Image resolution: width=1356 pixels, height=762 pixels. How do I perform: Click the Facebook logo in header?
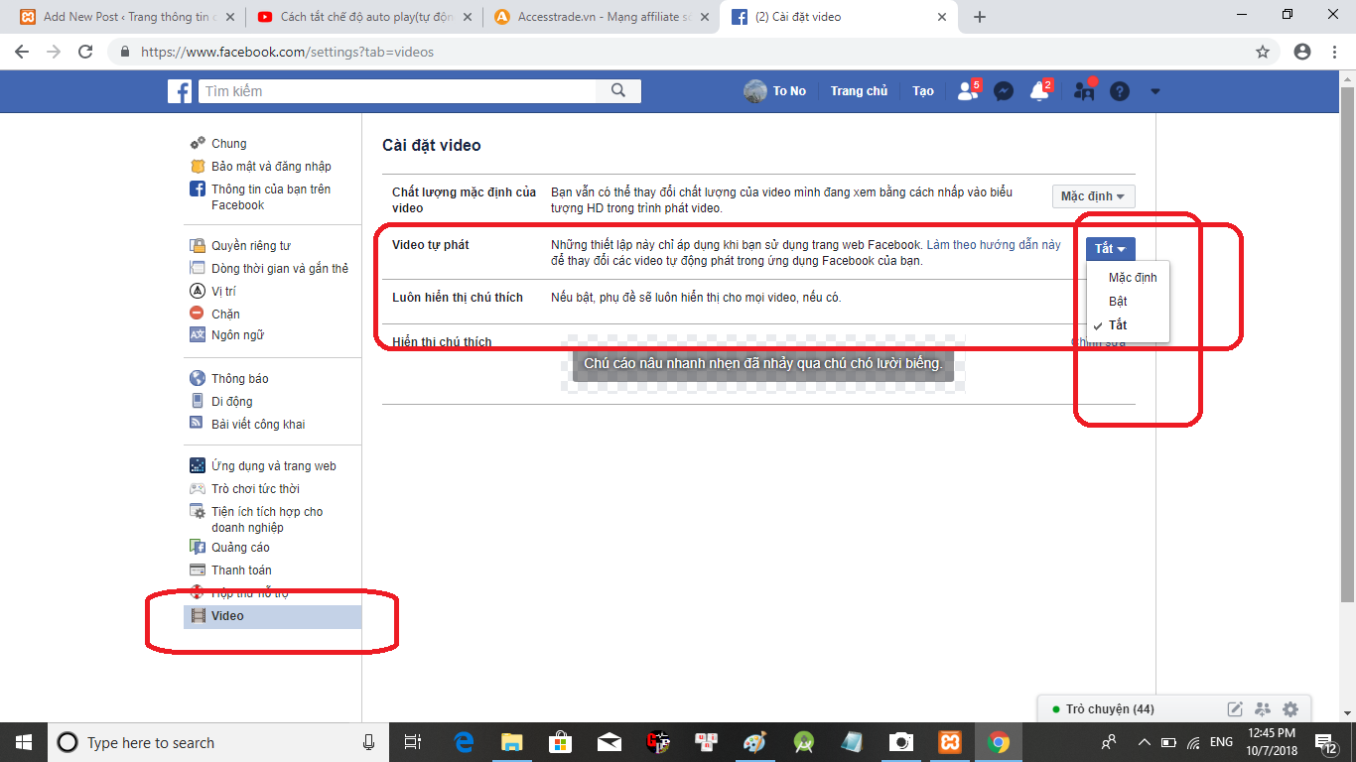[179, 91]
